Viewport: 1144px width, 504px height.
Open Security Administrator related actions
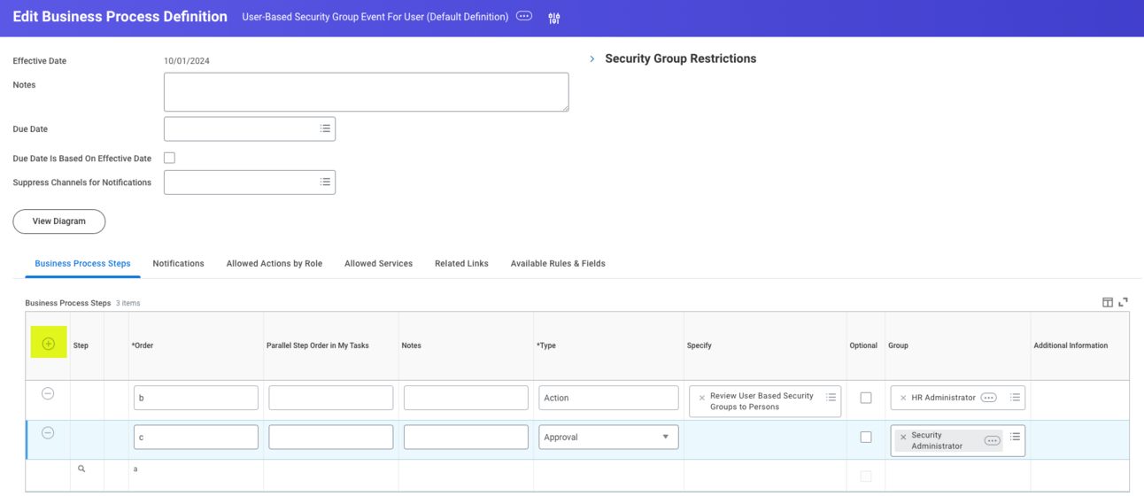click(x=993, y=440)
